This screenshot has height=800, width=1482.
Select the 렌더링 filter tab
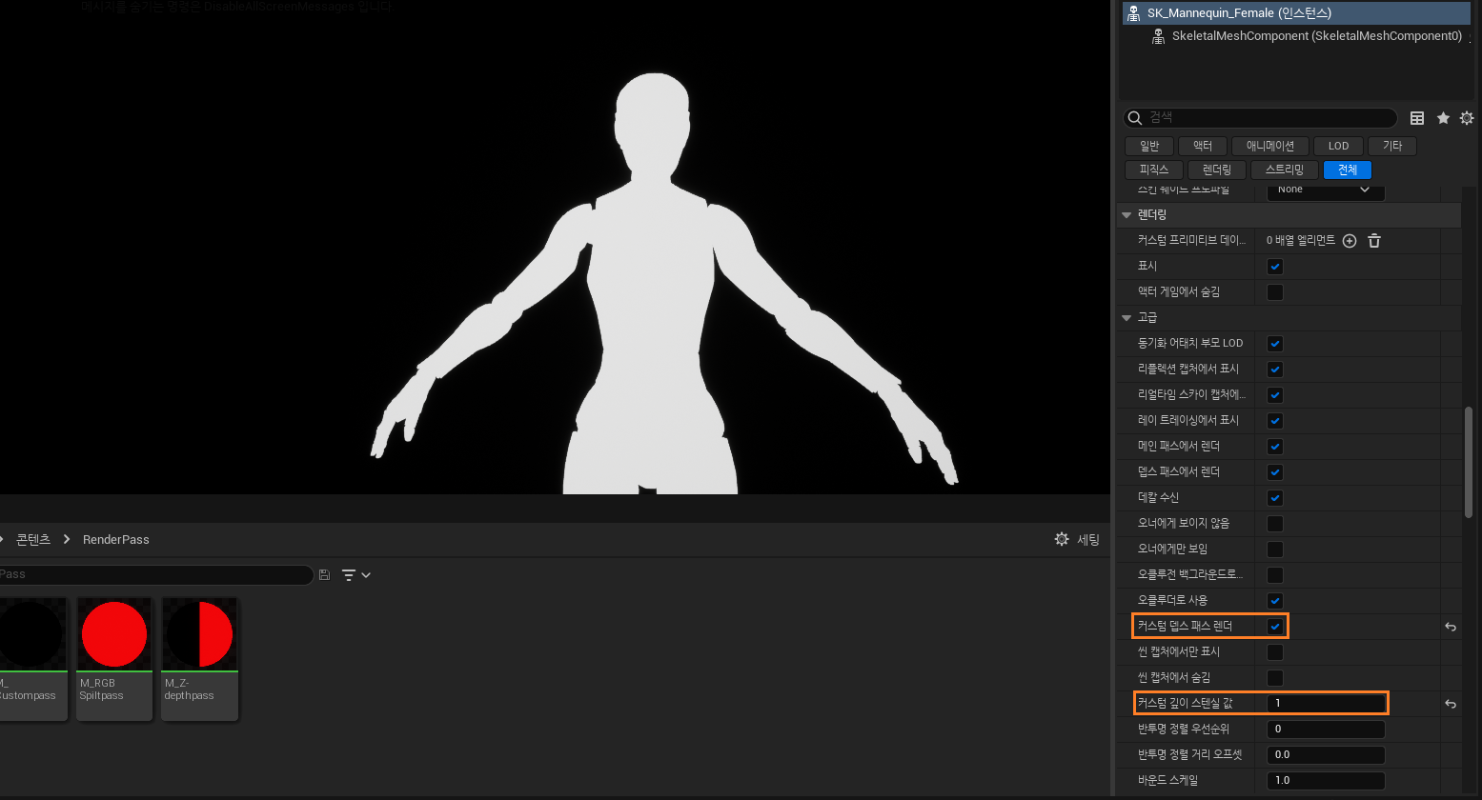point(1216,170)
